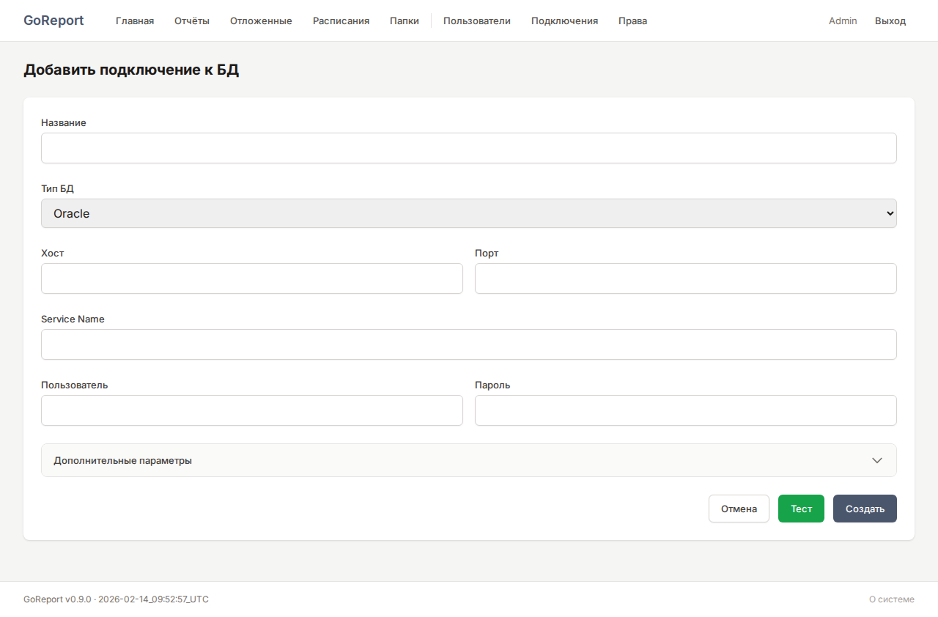Open the Папки section
Viewport: 938px width, 617px height.
[x=404, y=21]
